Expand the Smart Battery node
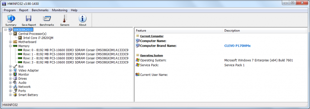 10,95
